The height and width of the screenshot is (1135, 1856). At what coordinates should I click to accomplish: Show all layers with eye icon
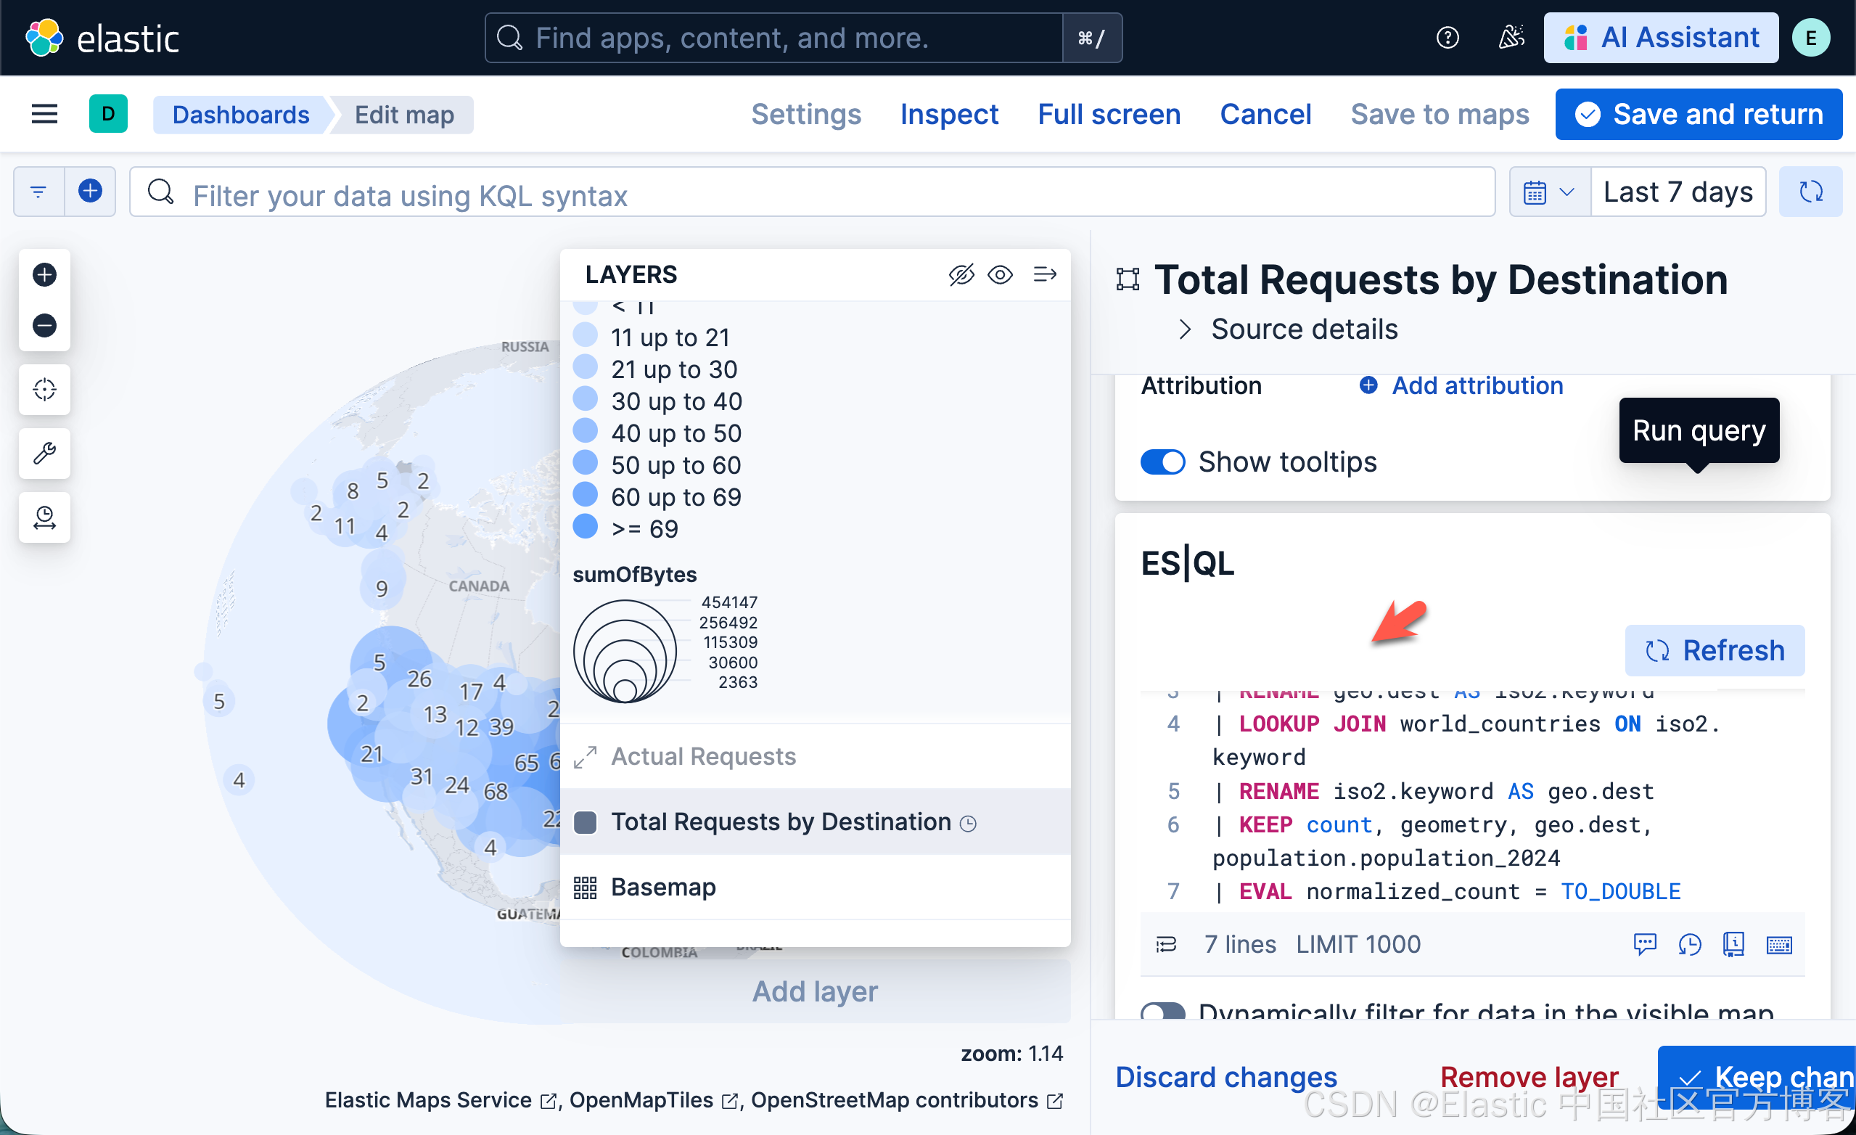[1001, 275]
